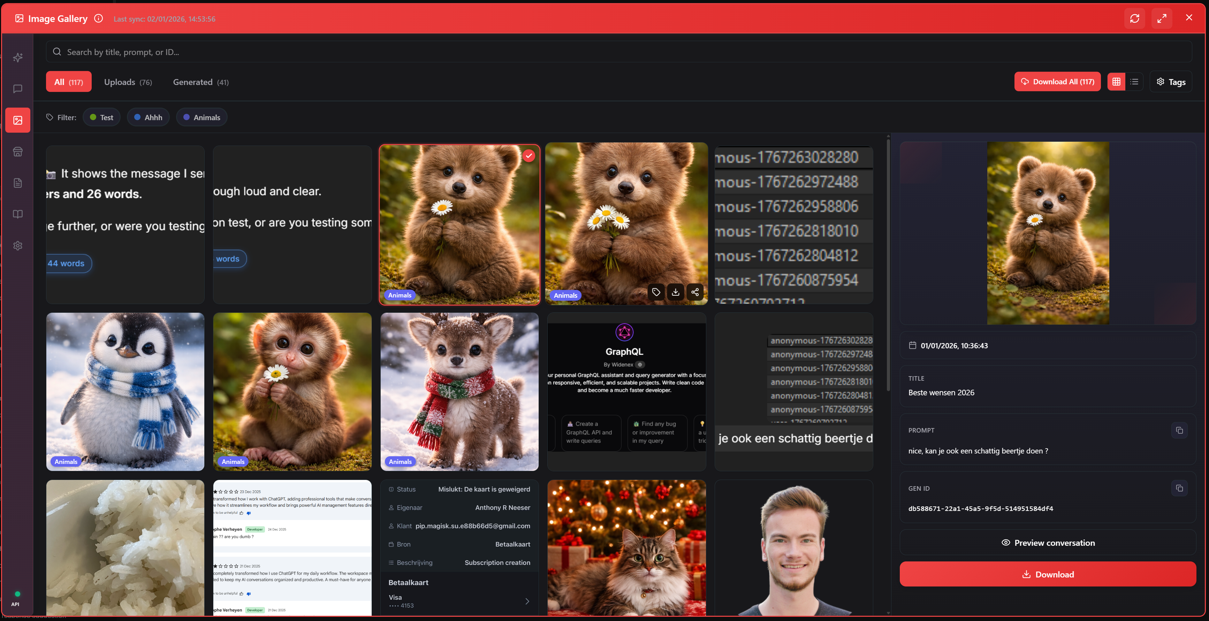
Task: Open the library book icon in sidebar
Action: 17,214
